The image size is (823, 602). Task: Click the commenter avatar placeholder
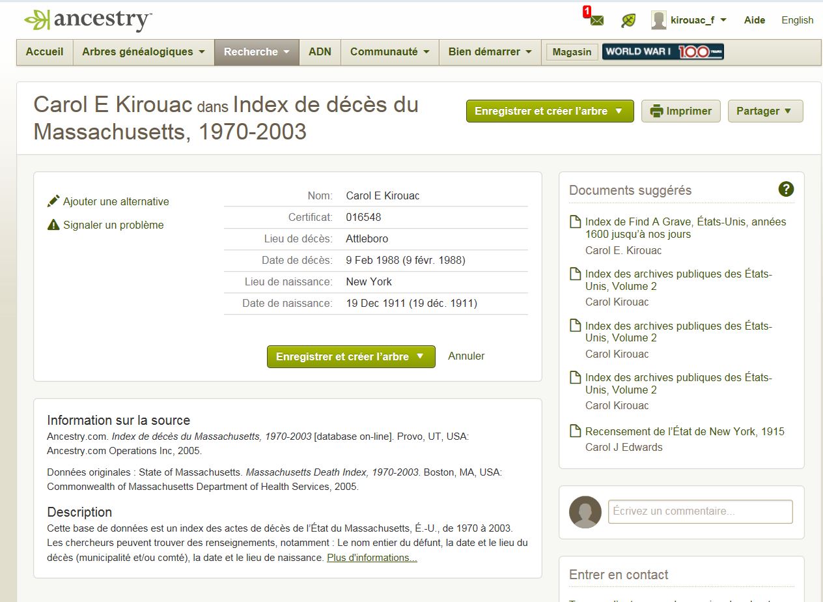point(585,512)
